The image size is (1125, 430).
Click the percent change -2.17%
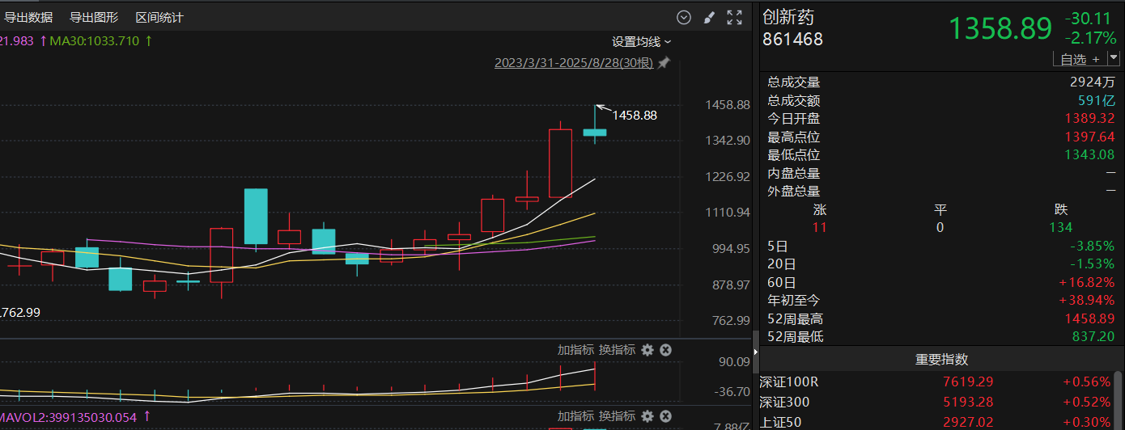pos(1089,38)
